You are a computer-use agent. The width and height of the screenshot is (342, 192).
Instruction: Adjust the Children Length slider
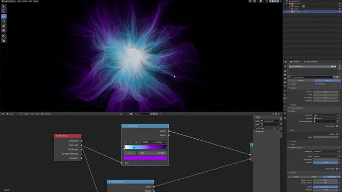click(325, 187)
